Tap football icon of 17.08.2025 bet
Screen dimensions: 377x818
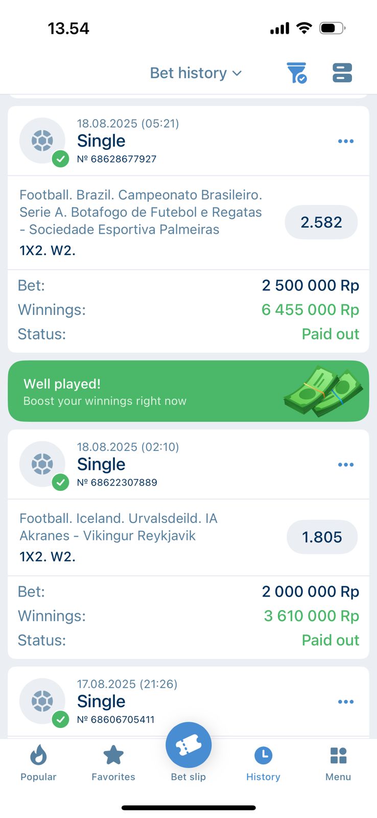pos(42,701)
